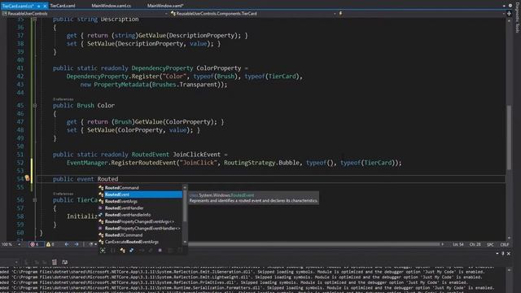Click the editor horizontal scrollbar
521x293 pixels.
(x=313, y=244)
